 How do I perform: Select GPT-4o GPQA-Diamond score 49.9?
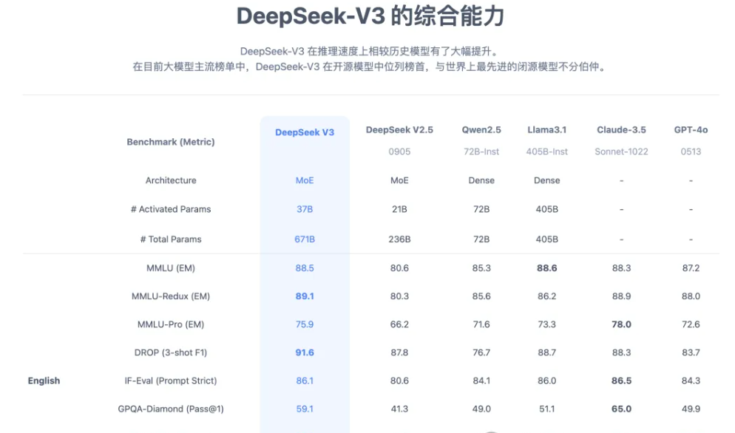click(x=691, y=409)
